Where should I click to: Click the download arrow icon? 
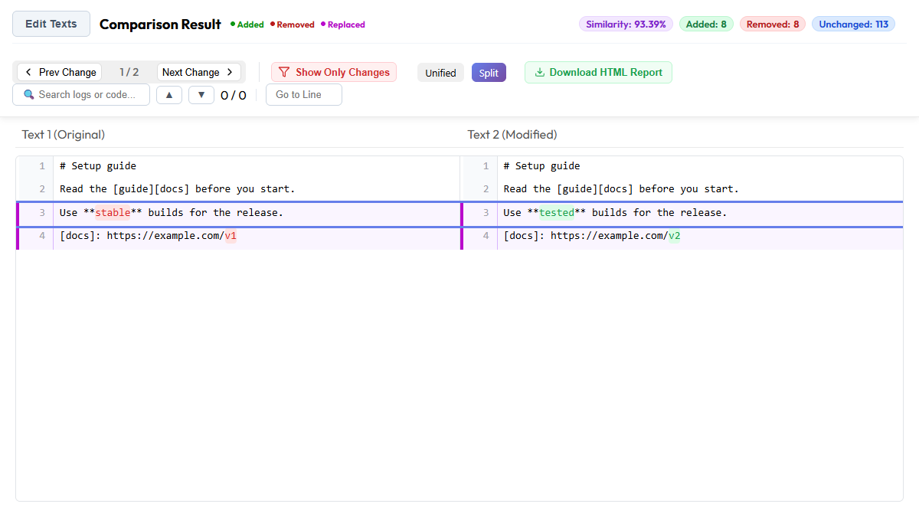pos(539,72)
